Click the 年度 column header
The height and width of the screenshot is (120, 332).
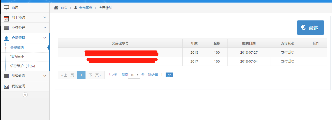tap(194, 43)
